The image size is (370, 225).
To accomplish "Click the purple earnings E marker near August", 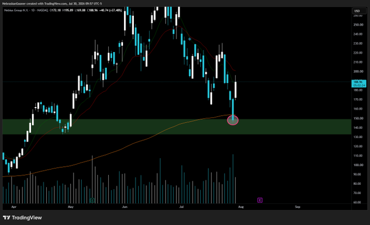I will (x=260, y=200).
